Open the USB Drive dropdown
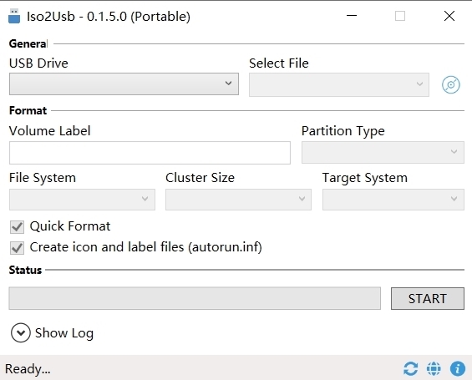Screen dimensions: 472x380 (x=124, y=84)
